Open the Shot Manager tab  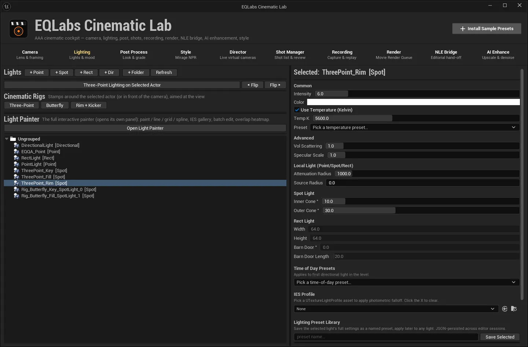pos(290,55)
